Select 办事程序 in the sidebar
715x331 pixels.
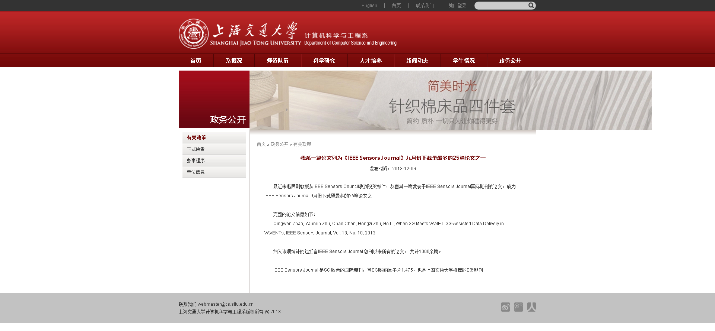pos(196,160)
